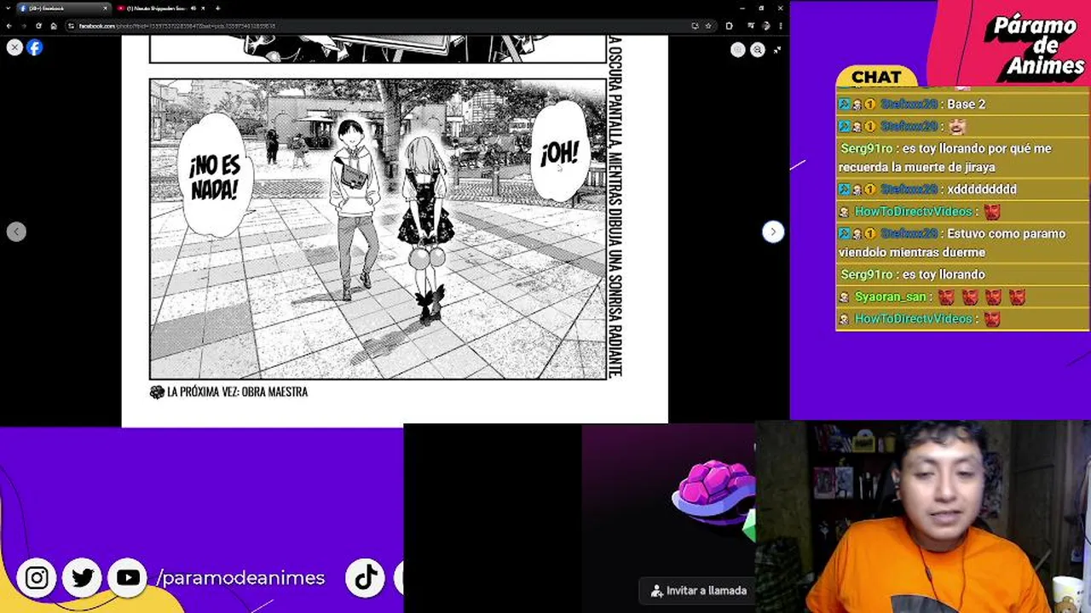Screen dimensions: 1091x613
Task: Open the browser home page
Action: 53,26
